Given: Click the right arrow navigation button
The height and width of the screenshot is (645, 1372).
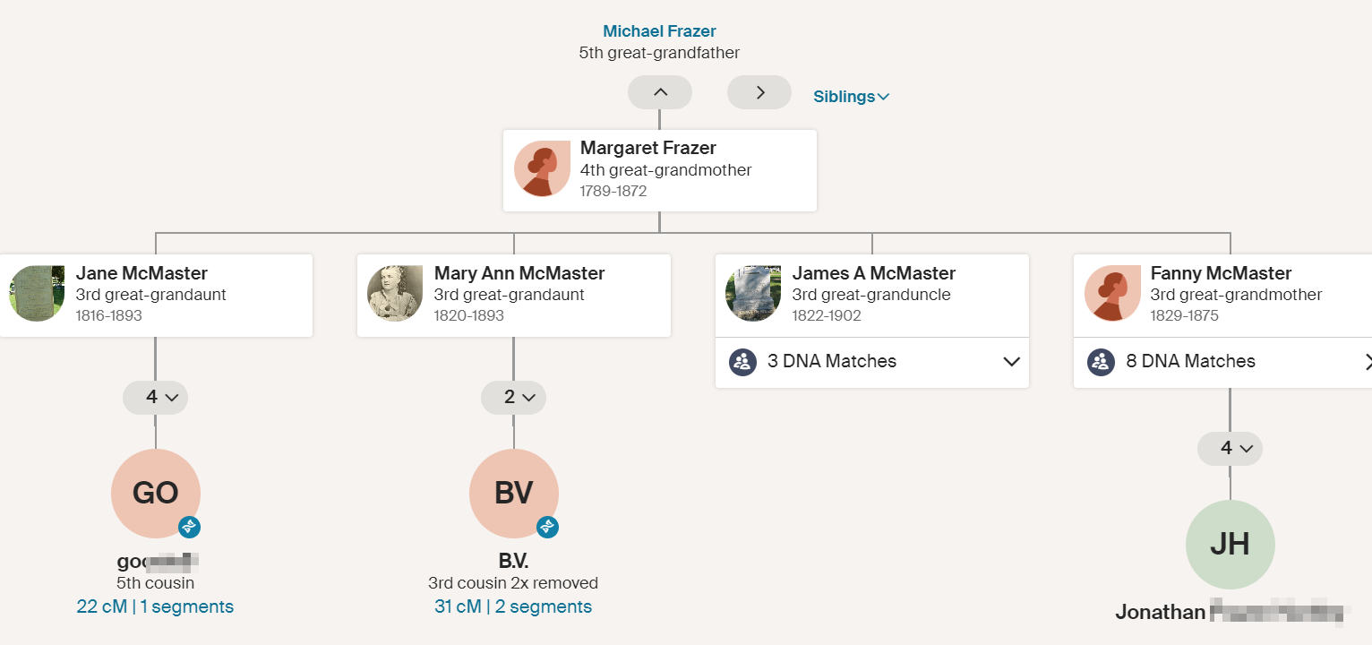Looking at the screenshot, I should [x=759, y=91].
